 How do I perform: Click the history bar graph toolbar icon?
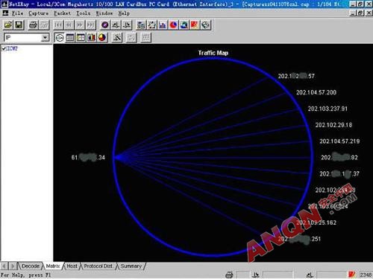point(163,25)
